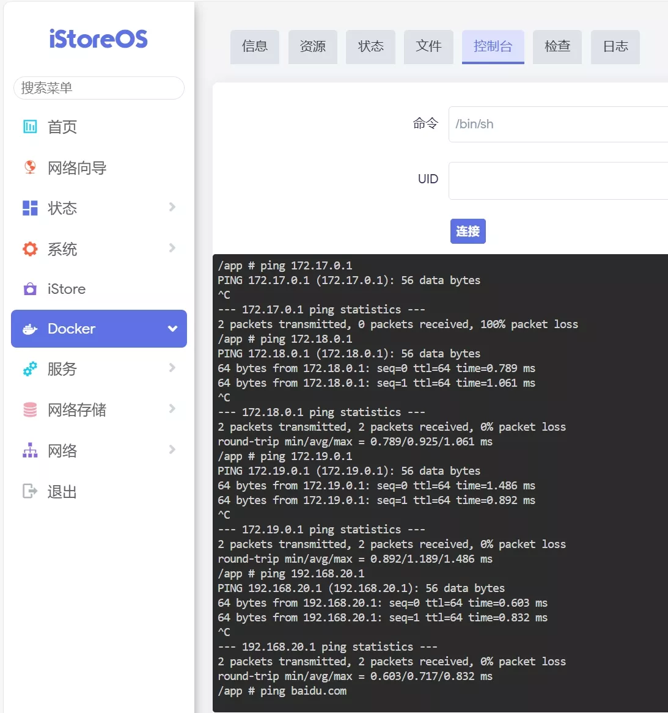Focus the 搜索菜单 search field
This screenshot has height=713, width=668.
click(x=98, y=88)
